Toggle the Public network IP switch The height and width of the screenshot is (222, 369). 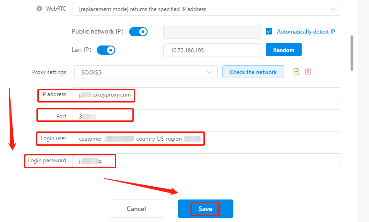(x=138, y=32)
